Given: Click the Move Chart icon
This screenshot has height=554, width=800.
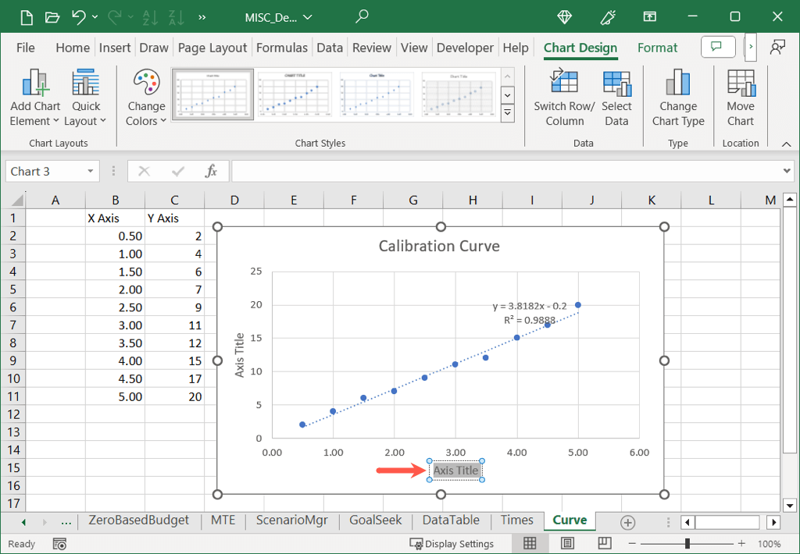Looking at the screenshot, I should 740,84.
